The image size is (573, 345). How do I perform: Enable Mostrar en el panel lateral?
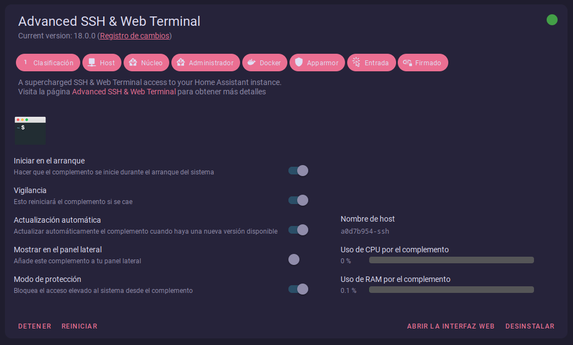298,259
